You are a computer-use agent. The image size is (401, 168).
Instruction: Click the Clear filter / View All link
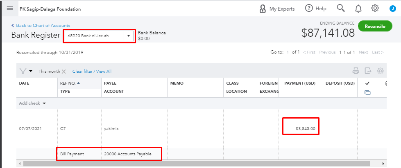[92, 72]
